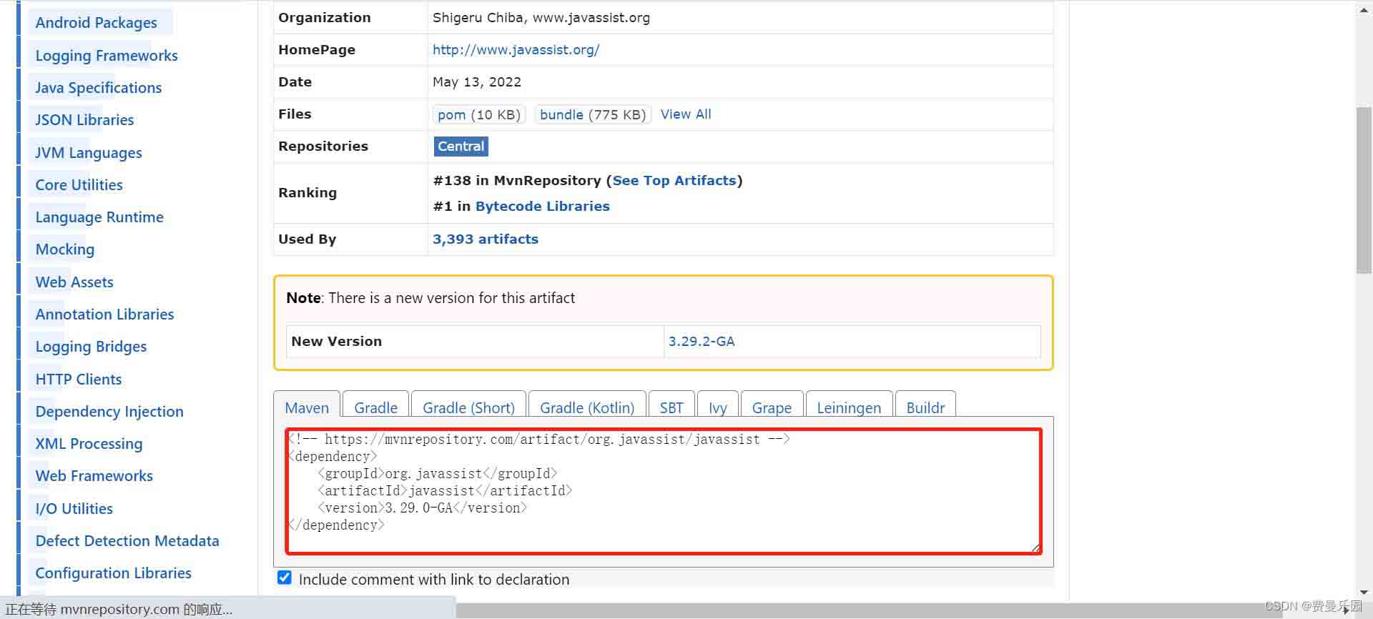Toggle Include comment with link checkbox
The height and width of the screenshot is (619, 1373).
pos(285,578)
